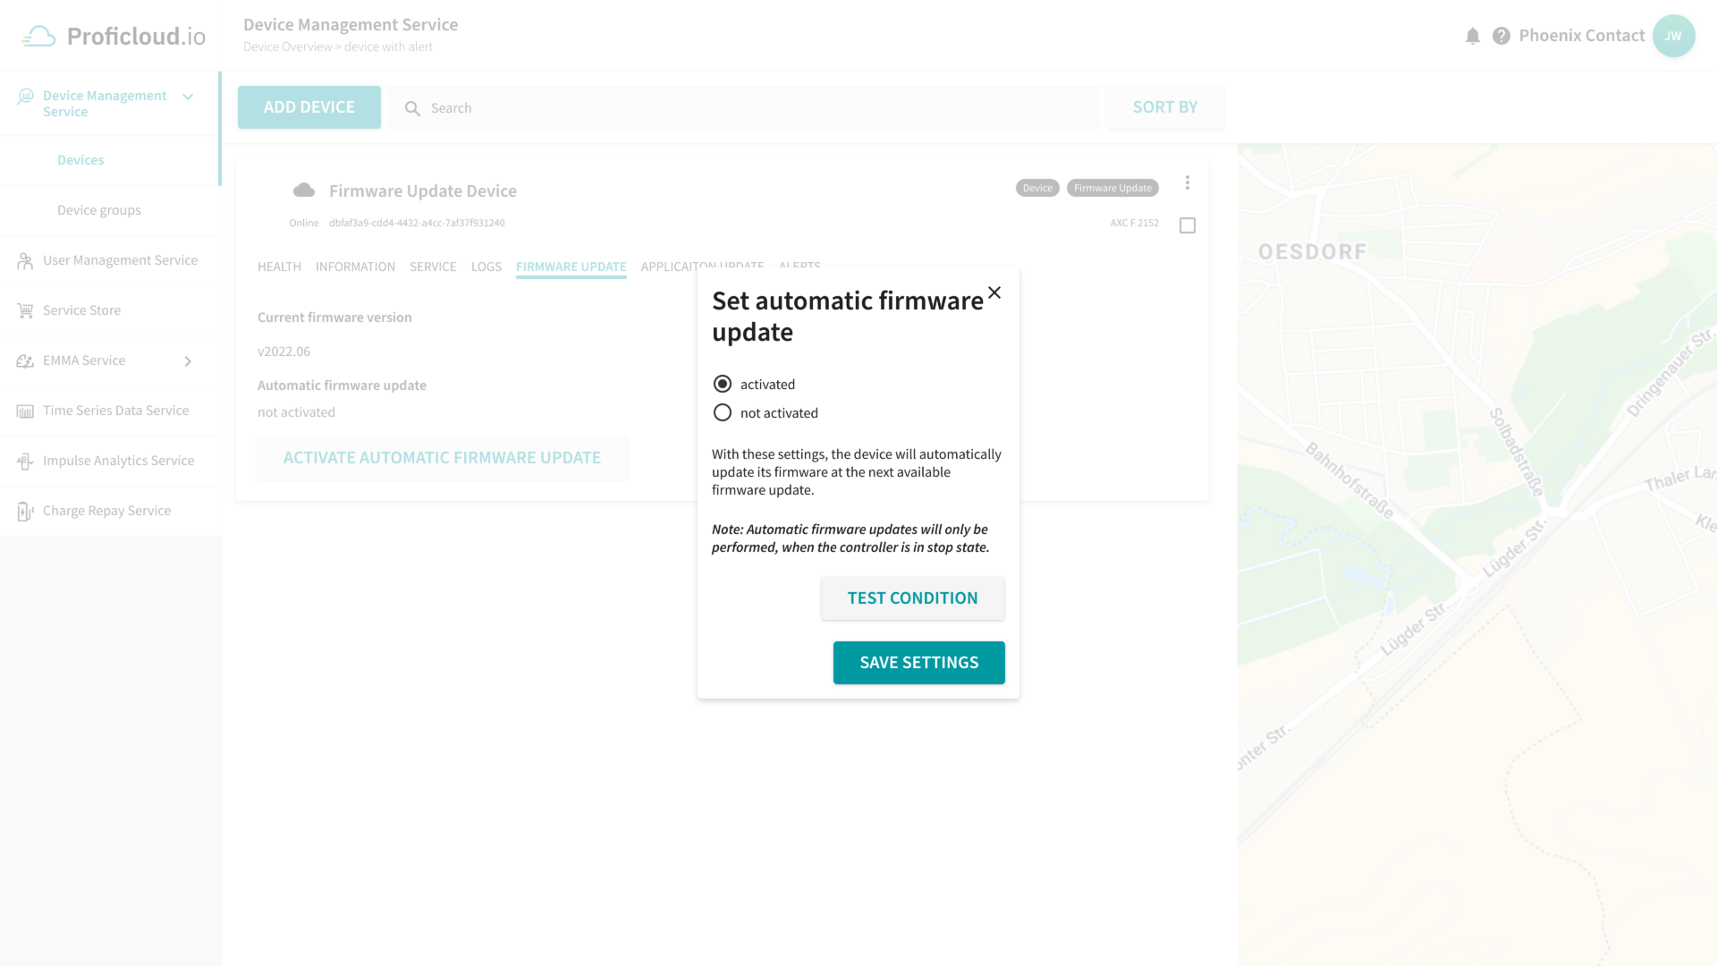Open the help question mark icon

tap(1501, 36)
